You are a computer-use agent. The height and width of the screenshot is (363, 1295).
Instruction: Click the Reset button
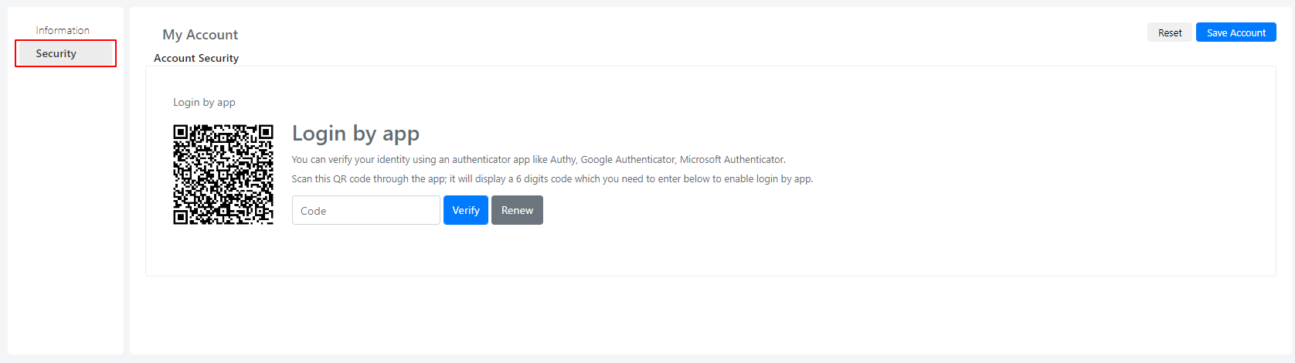1170,32
